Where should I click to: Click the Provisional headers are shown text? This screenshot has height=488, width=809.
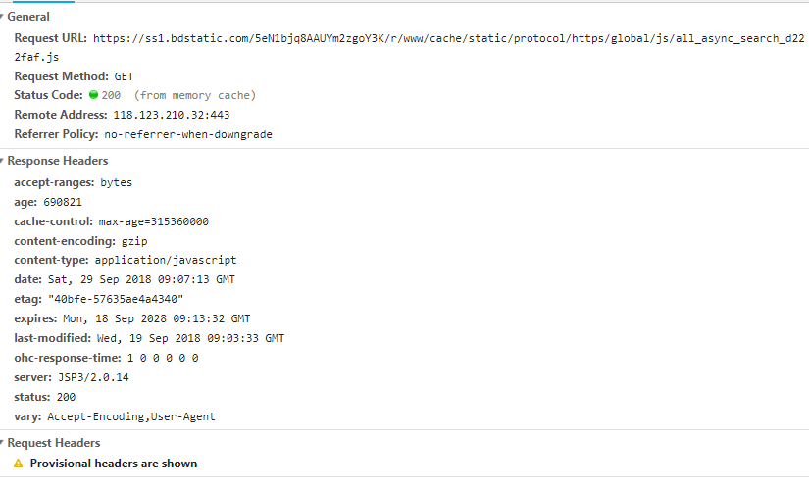[x=114, y=464]
